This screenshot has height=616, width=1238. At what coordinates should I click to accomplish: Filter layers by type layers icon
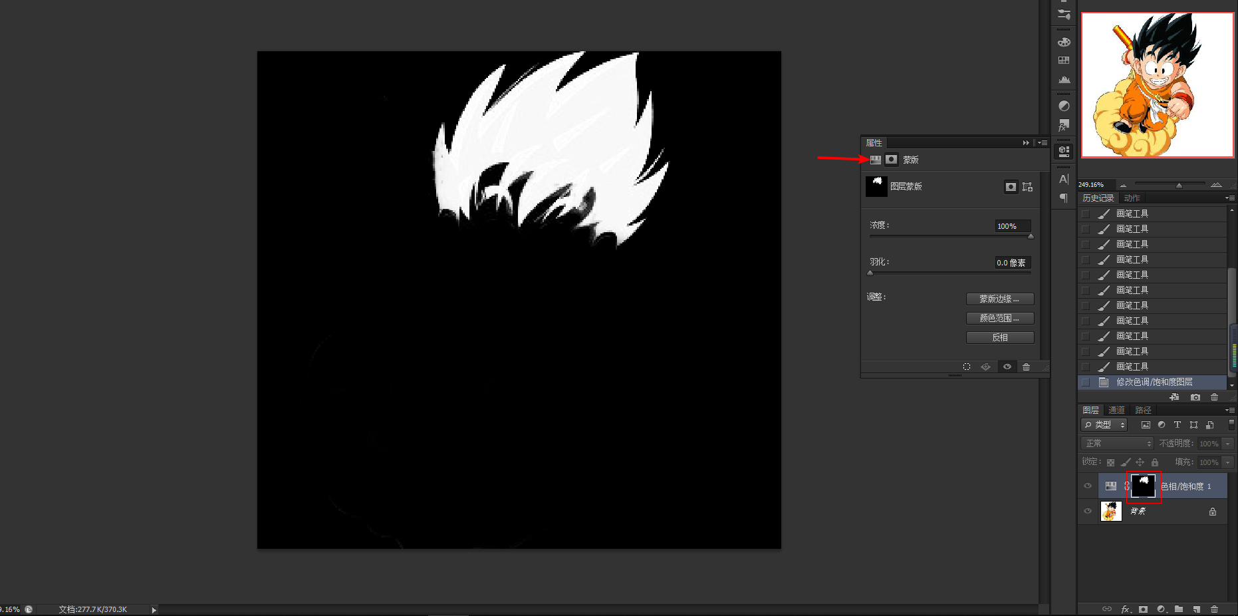(1177, 425)
